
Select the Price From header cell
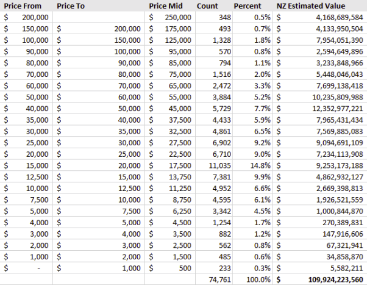pyautogui.click(x=26, y=6)
